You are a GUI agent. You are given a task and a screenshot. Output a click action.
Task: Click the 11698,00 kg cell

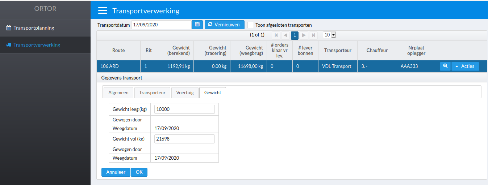(249, 66)
